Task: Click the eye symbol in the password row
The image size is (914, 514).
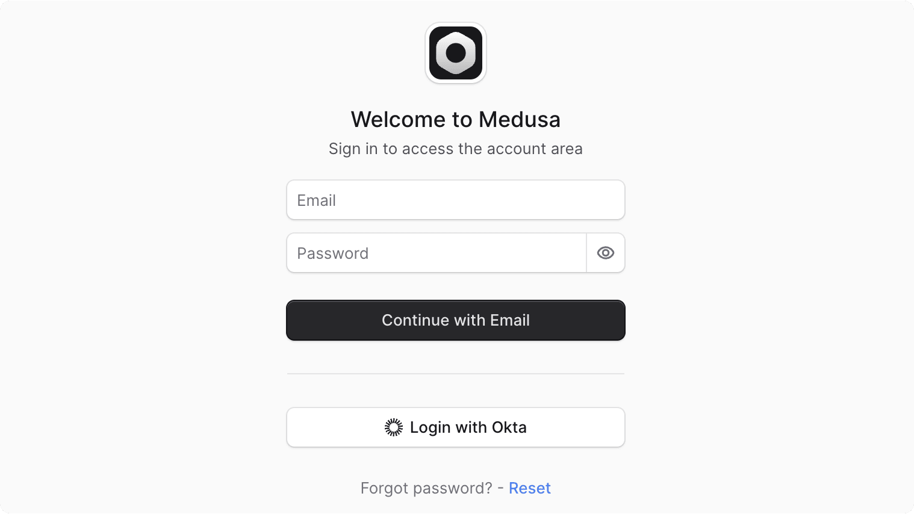Action: pos(605,253)
